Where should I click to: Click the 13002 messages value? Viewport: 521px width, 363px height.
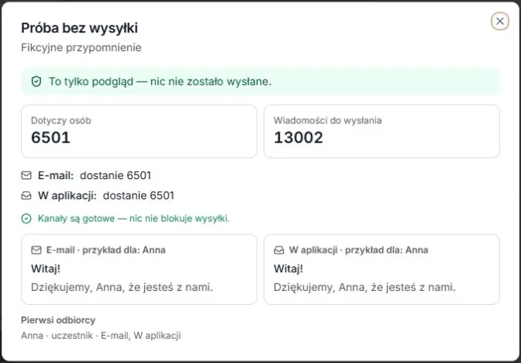pos(298,137)
